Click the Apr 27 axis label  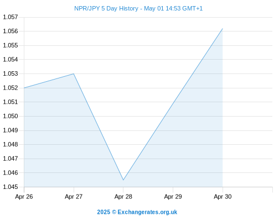click(74, 197)
